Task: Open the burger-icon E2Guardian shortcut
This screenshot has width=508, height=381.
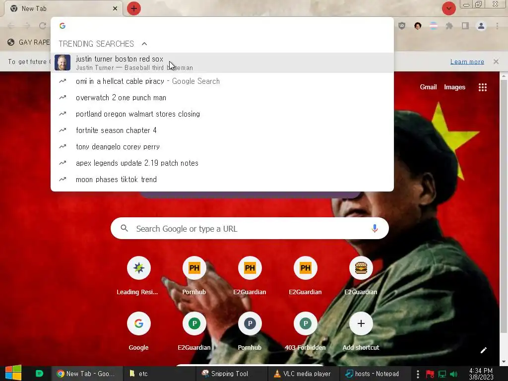Action: (x=361, y=276)
